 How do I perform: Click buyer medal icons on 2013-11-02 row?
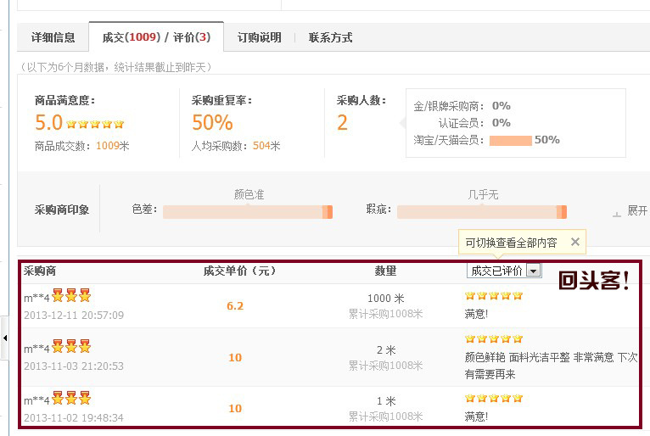pyautogui.click(x=71, y=399)
